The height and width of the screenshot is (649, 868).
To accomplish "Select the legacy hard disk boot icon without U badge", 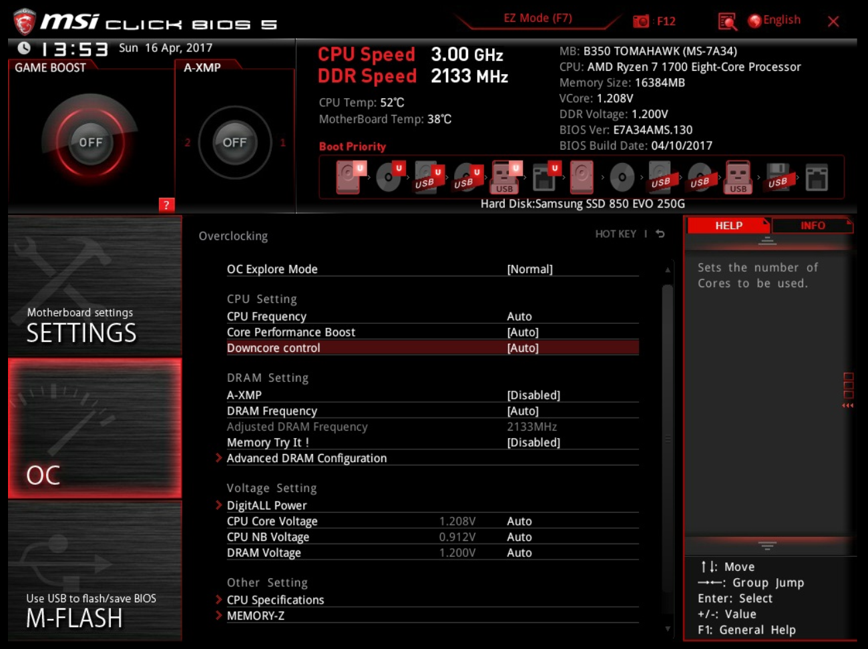I will 582,178.
